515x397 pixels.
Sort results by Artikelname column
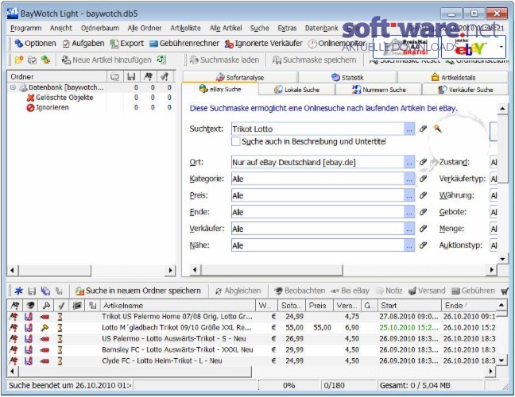(178, 306)
